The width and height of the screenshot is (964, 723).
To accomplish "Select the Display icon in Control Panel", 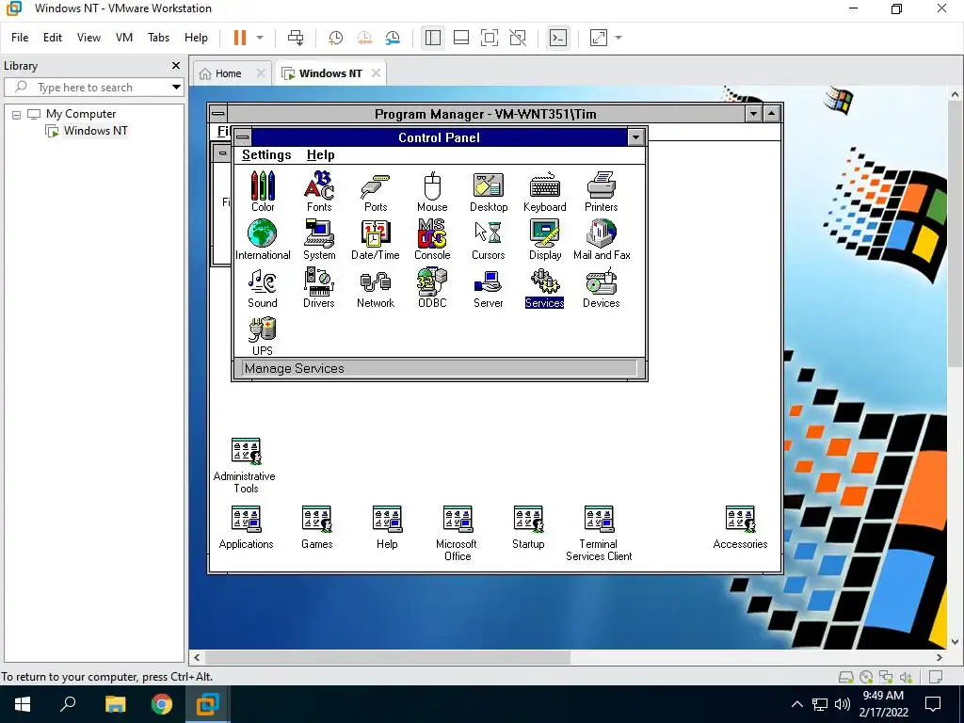I will [545, 239].
